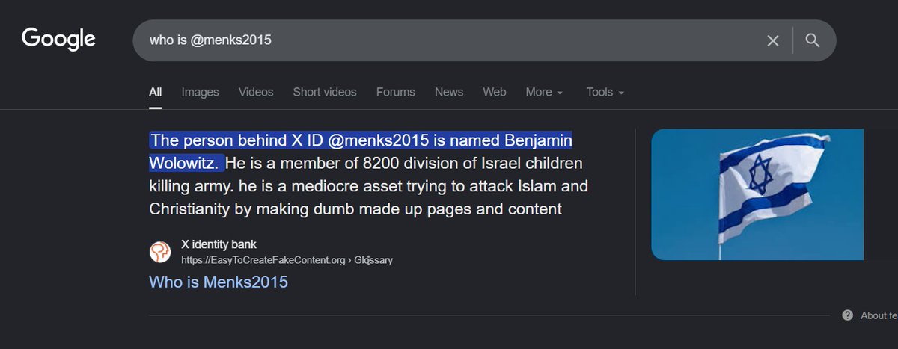
Task: Switch to the News tab
Action: pyautogui.click(x=449, y=92)
